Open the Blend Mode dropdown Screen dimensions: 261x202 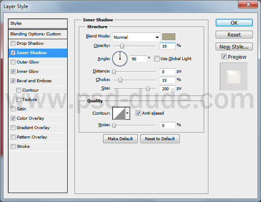136,37
